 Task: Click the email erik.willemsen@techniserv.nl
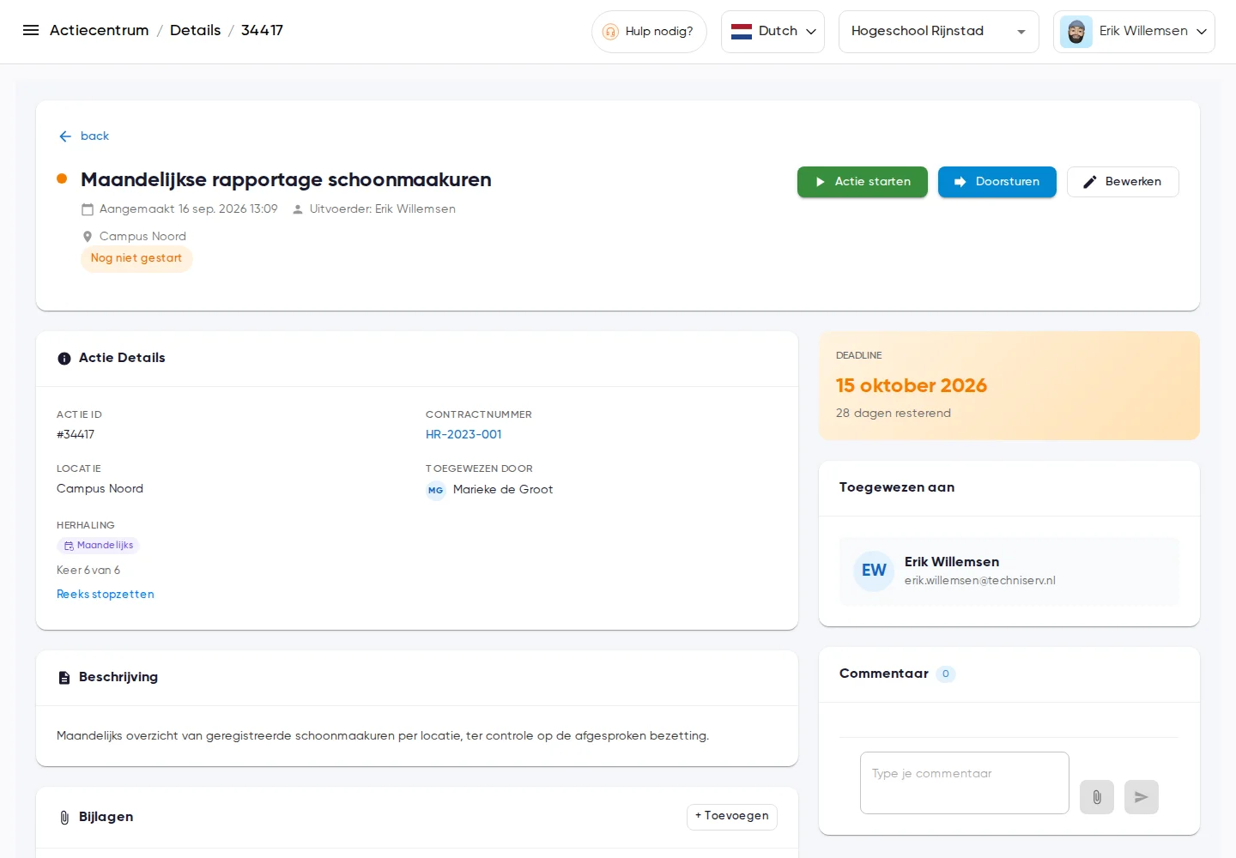click(980, 581)
